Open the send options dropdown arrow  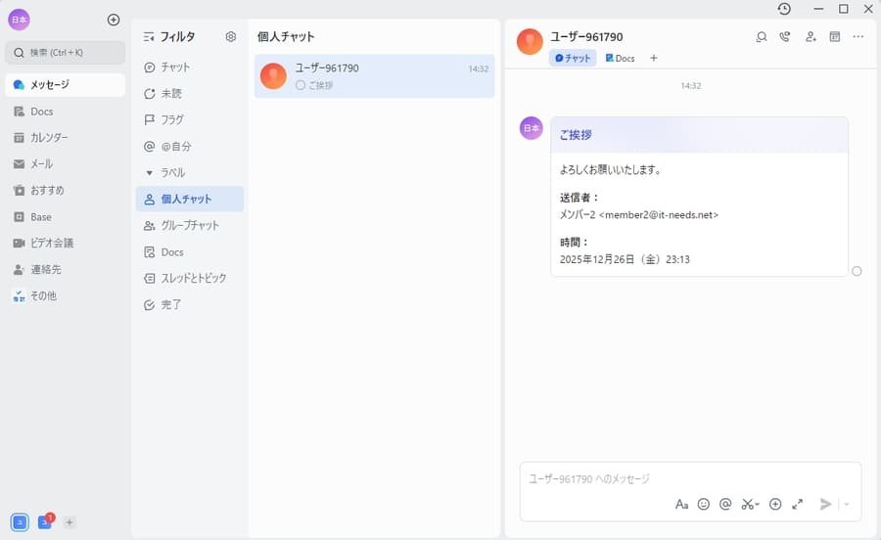click(x=847, y=504)
